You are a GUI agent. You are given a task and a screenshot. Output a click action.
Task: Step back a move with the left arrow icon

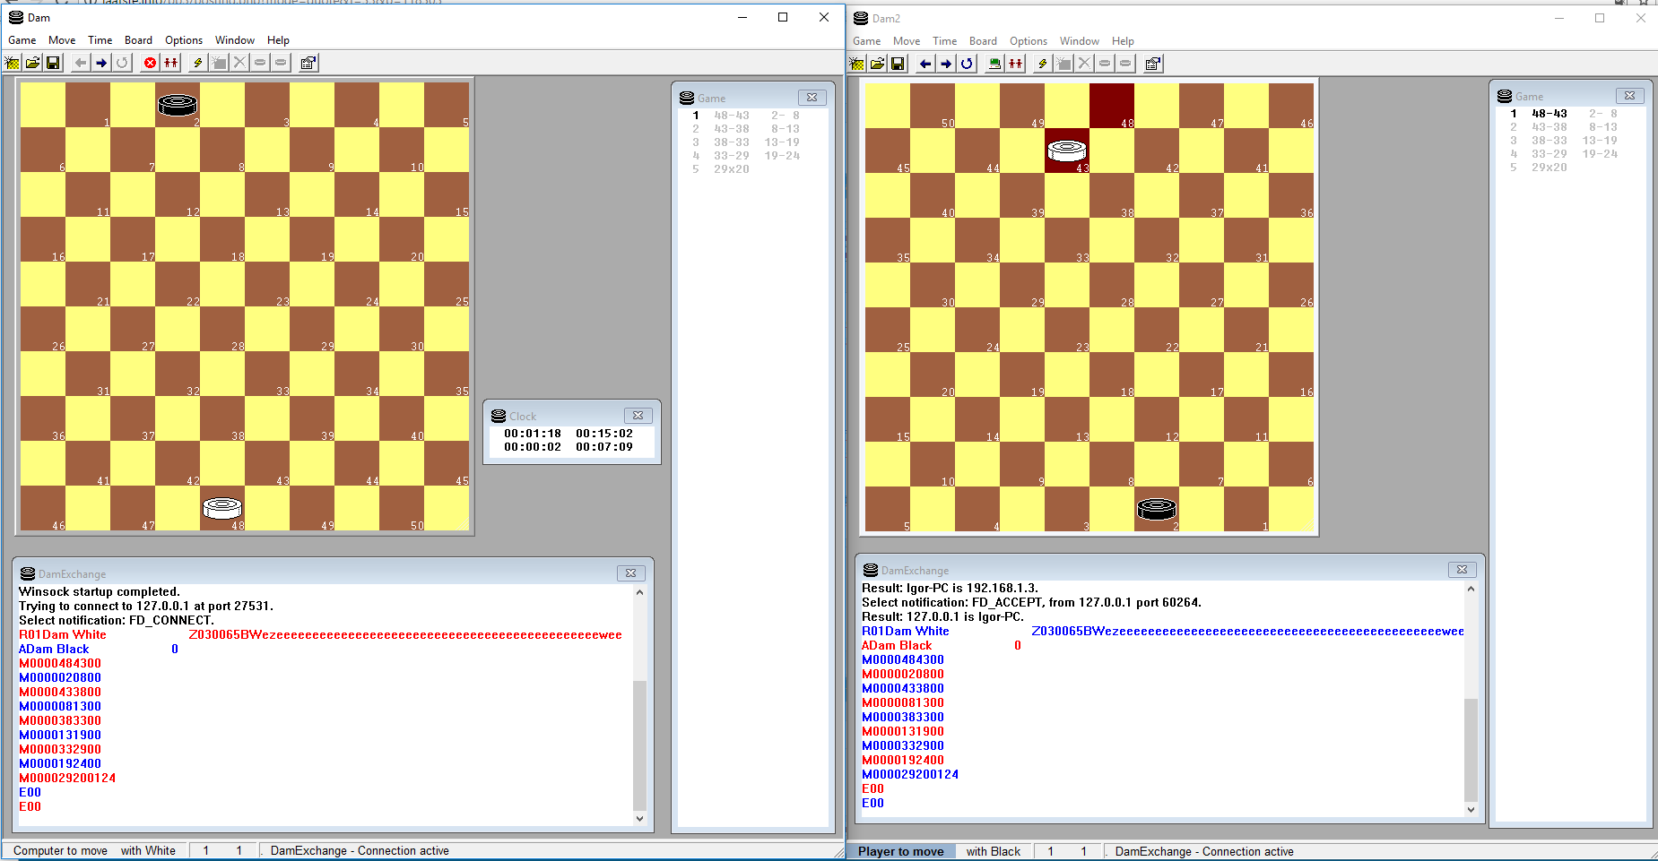(80, 62)
